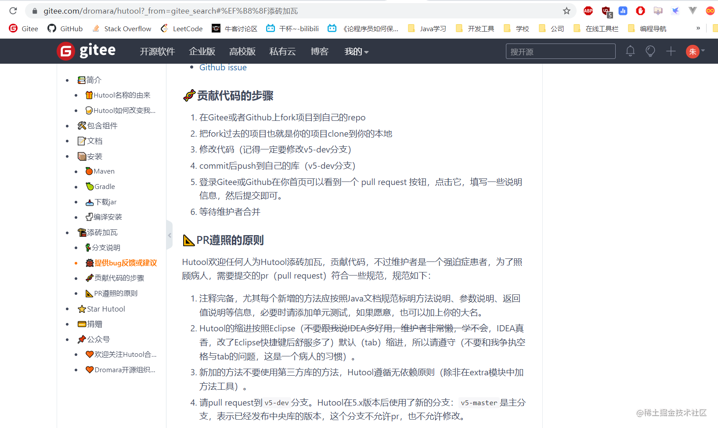Open the 在线工具栏 bookmark folder

(x=596, y=29)
